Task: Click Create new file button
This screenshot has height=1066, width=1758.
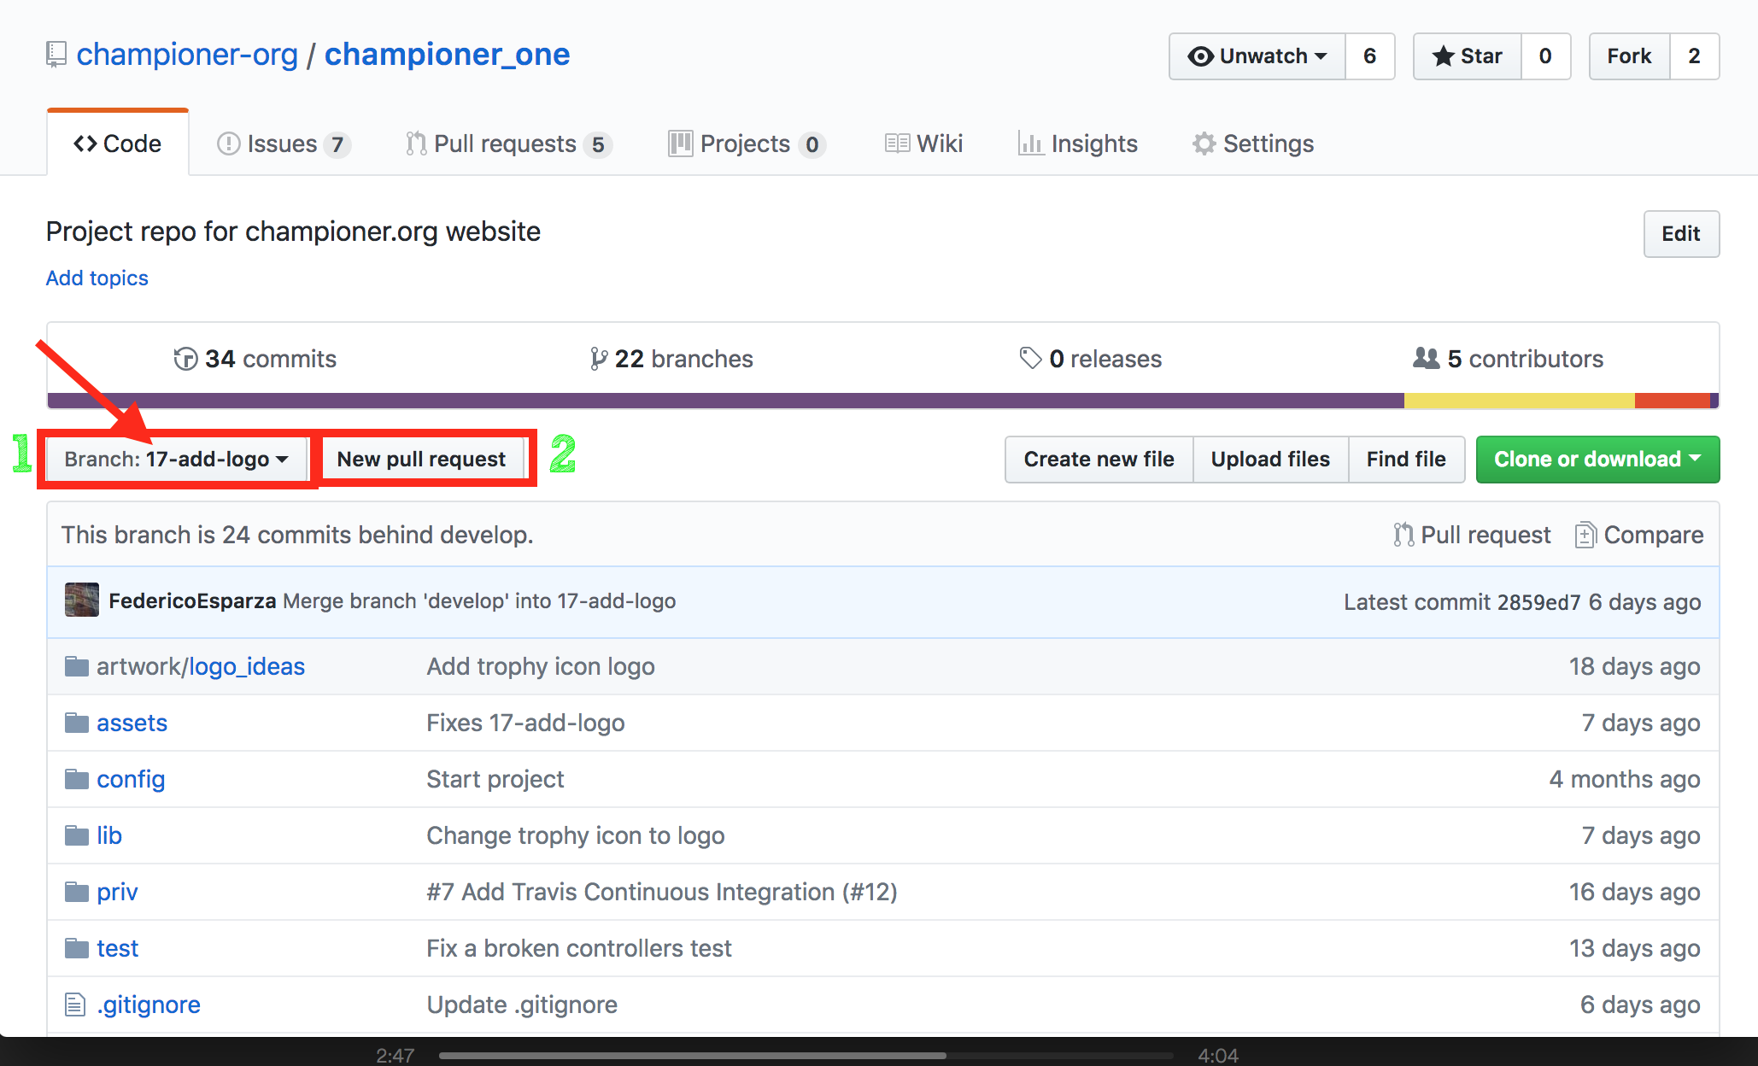Action: 1099,460
